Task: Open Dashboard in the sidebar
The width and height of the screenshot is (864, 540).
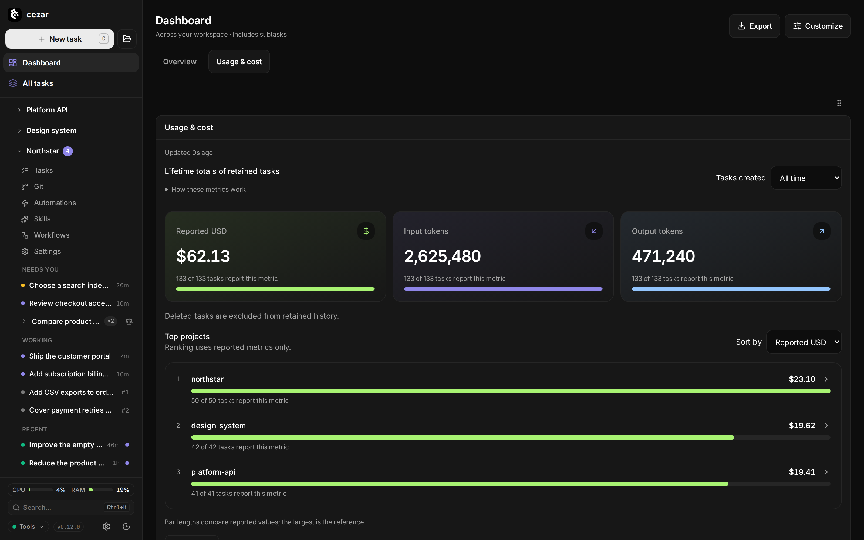Action: click(x=71, y=63)
